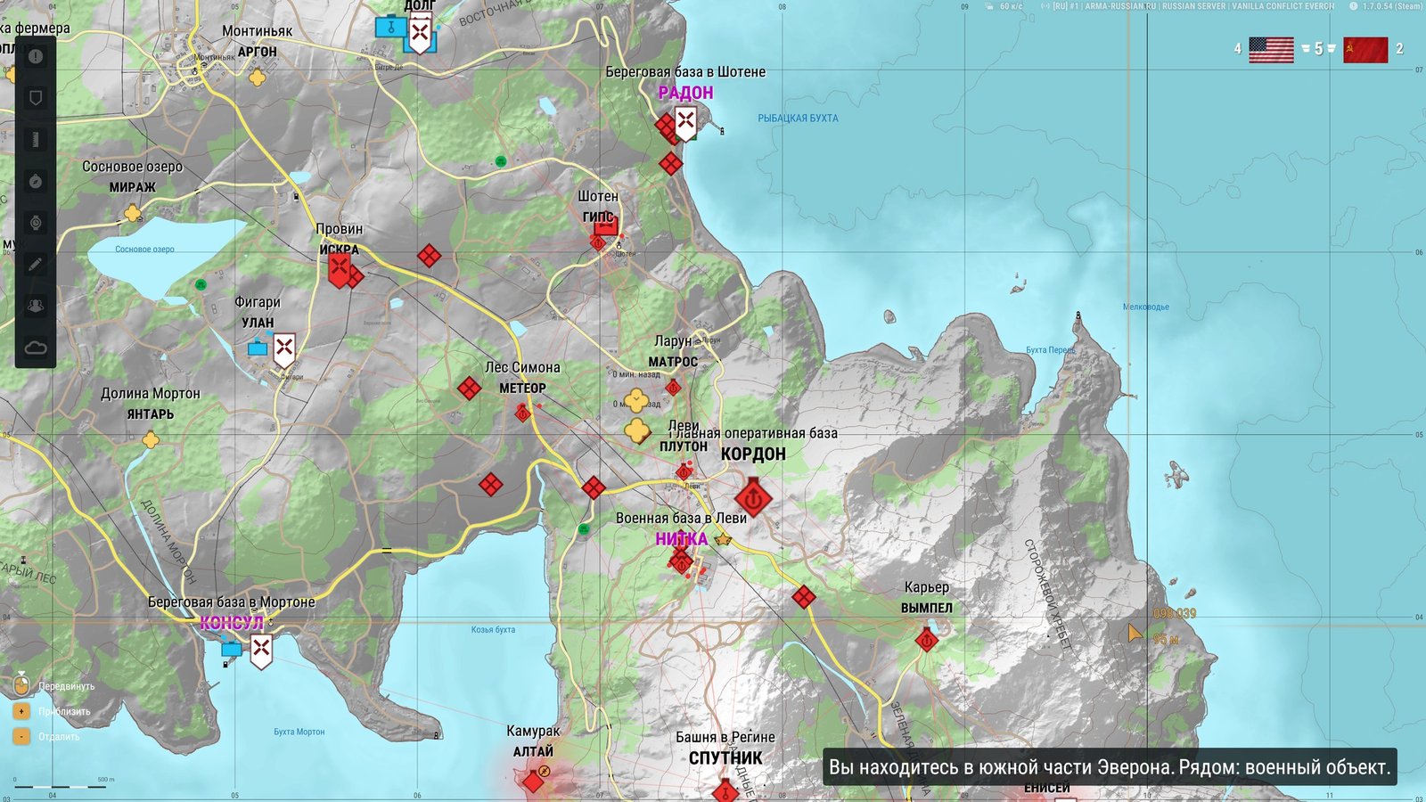
Task: Select the yellow marker under ЯНТАРЬ
Action: pyautogui.click(x=151, y=440)
